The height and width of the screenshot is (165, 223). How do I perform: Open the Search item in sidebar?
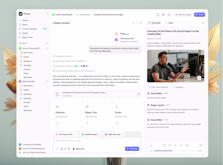click(24, 20)
